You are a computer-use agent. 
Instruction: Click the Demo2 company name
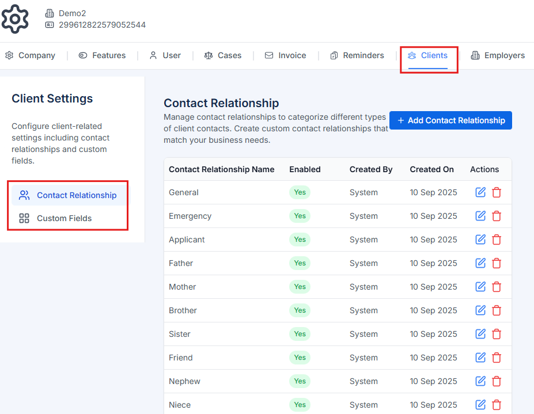coord(72,13)
